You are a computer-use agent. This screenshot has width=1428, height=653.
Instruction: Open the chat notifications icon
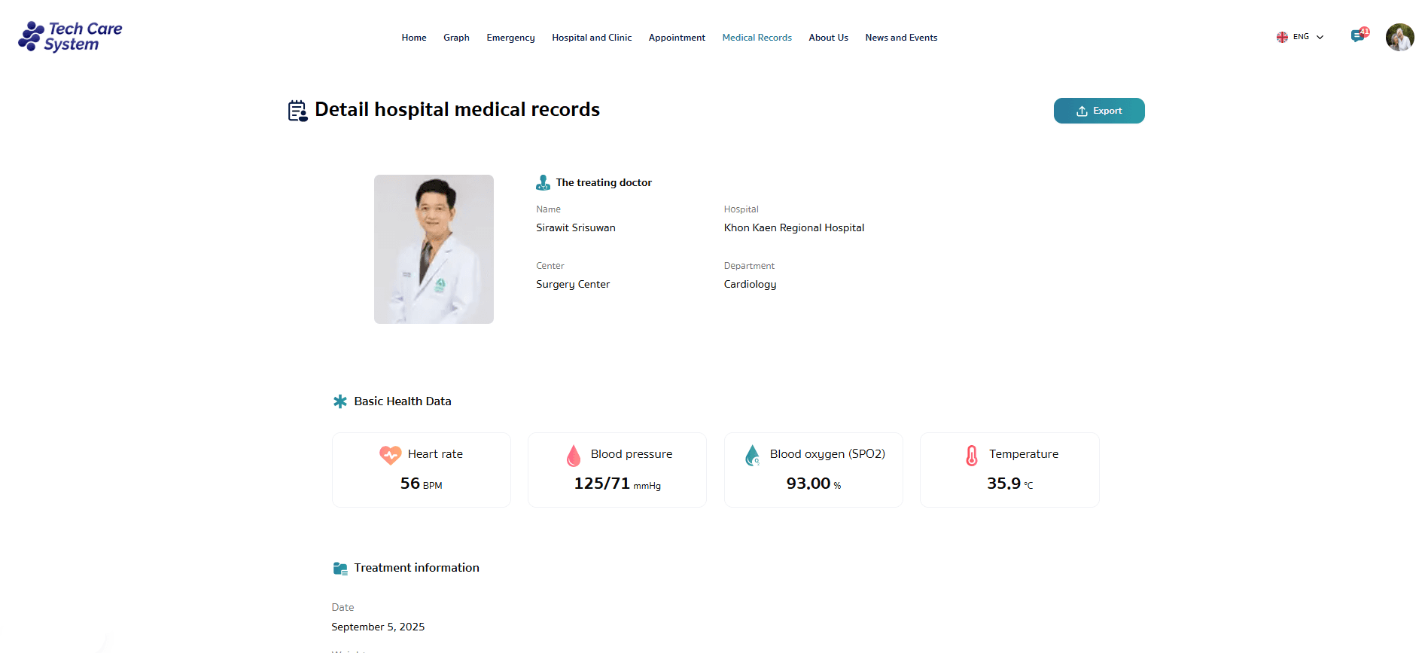tap(1358, 35)
